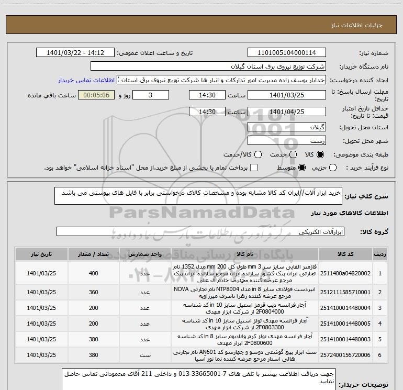Click the اطلاعات کالاهای مورد نیاز section heading
Viewport: 403px width, 390px height.
[350, 213]
